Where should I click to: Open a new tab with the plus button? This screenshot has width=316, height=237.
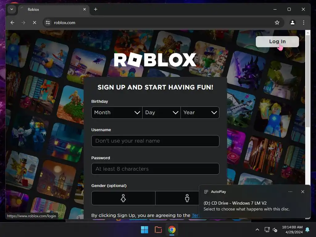96,9
